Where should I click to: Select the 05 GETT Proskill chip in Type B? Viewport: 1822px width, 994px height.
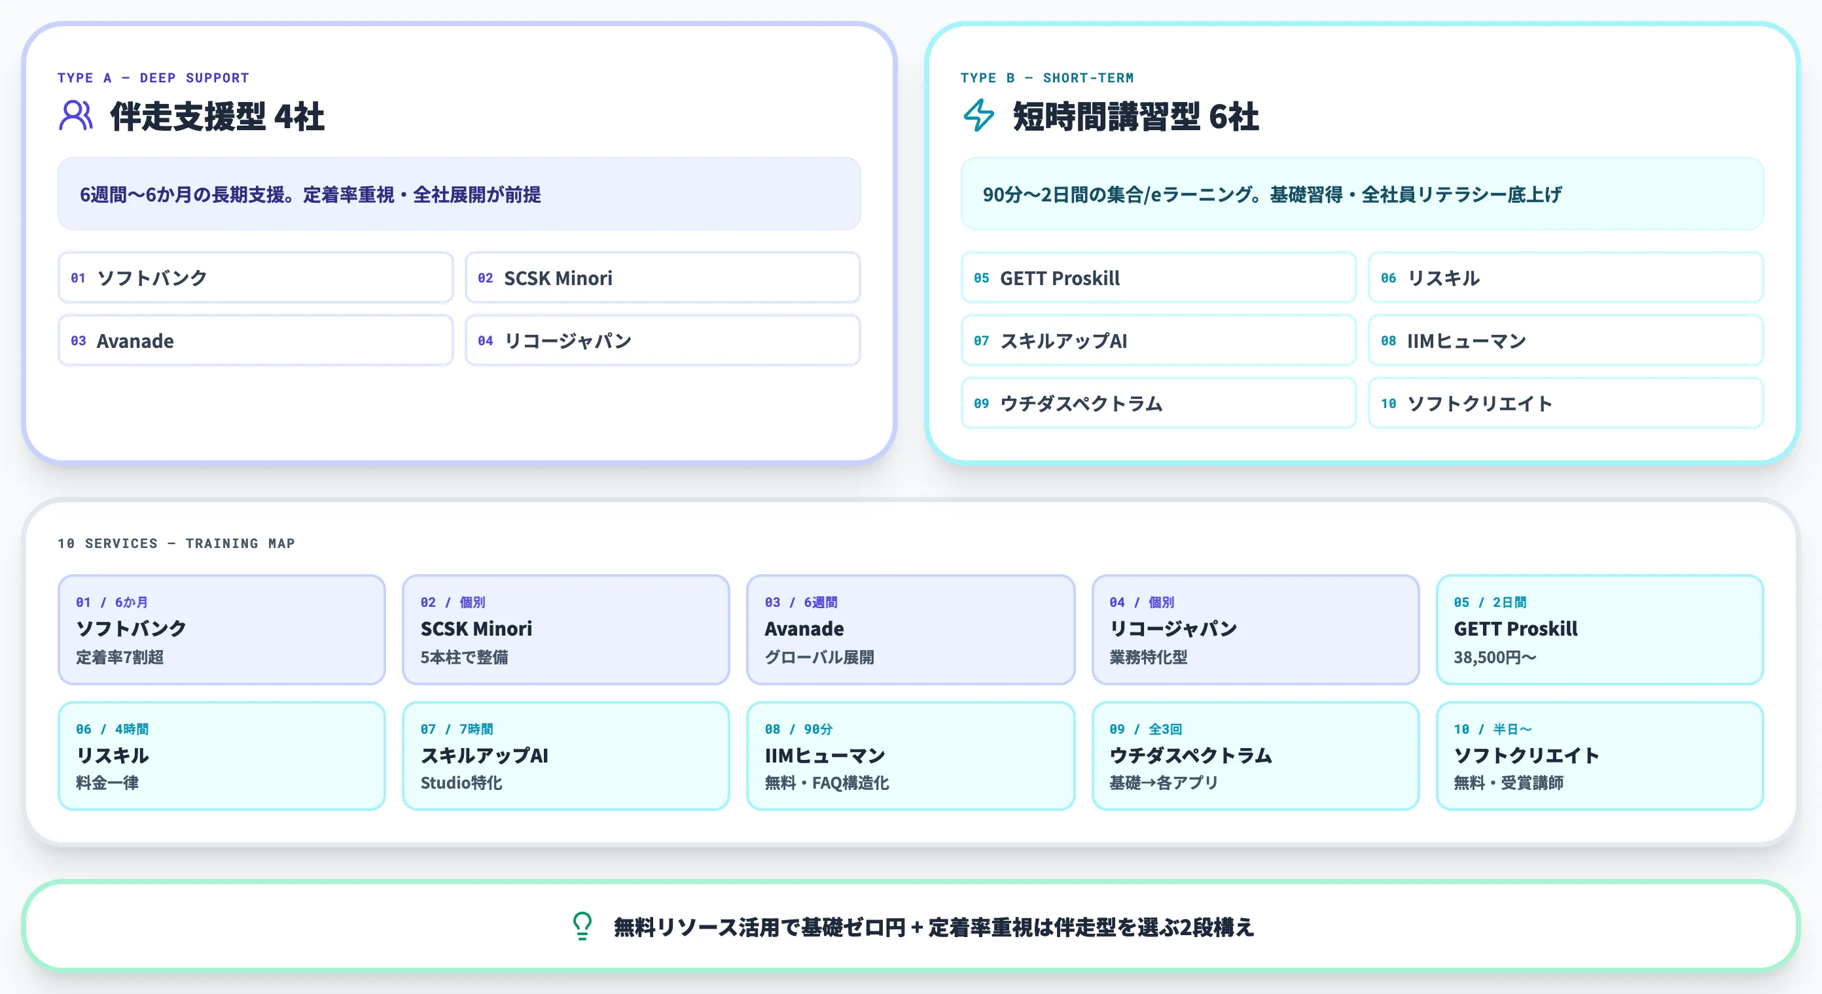1158,278
